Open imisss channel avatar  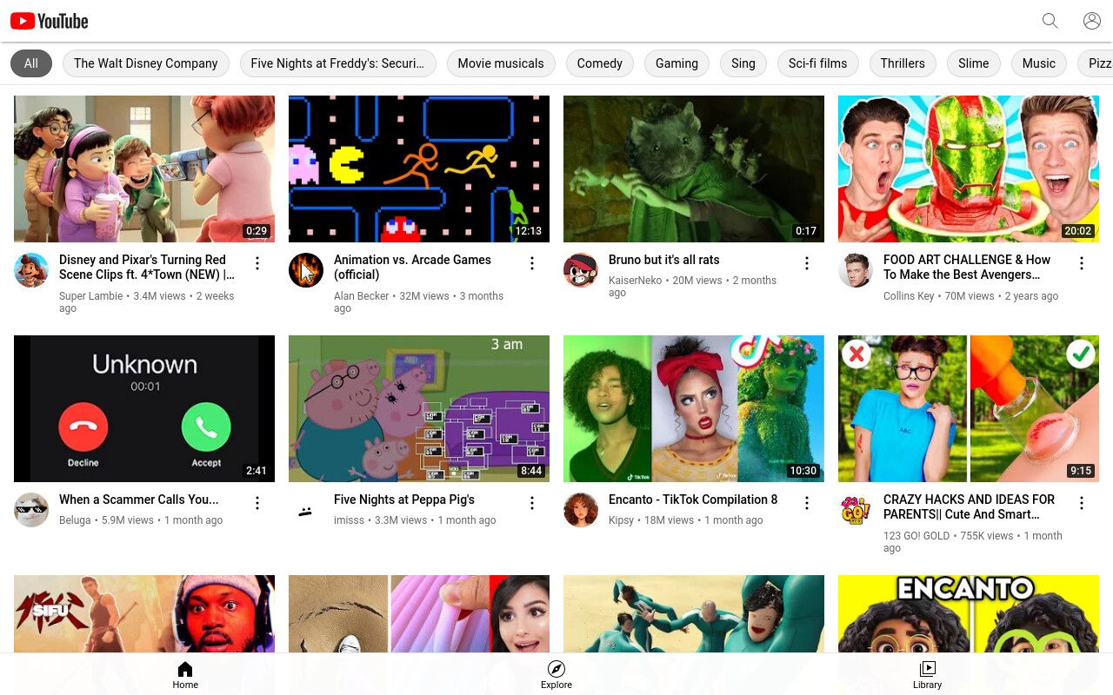coord(306,510)
